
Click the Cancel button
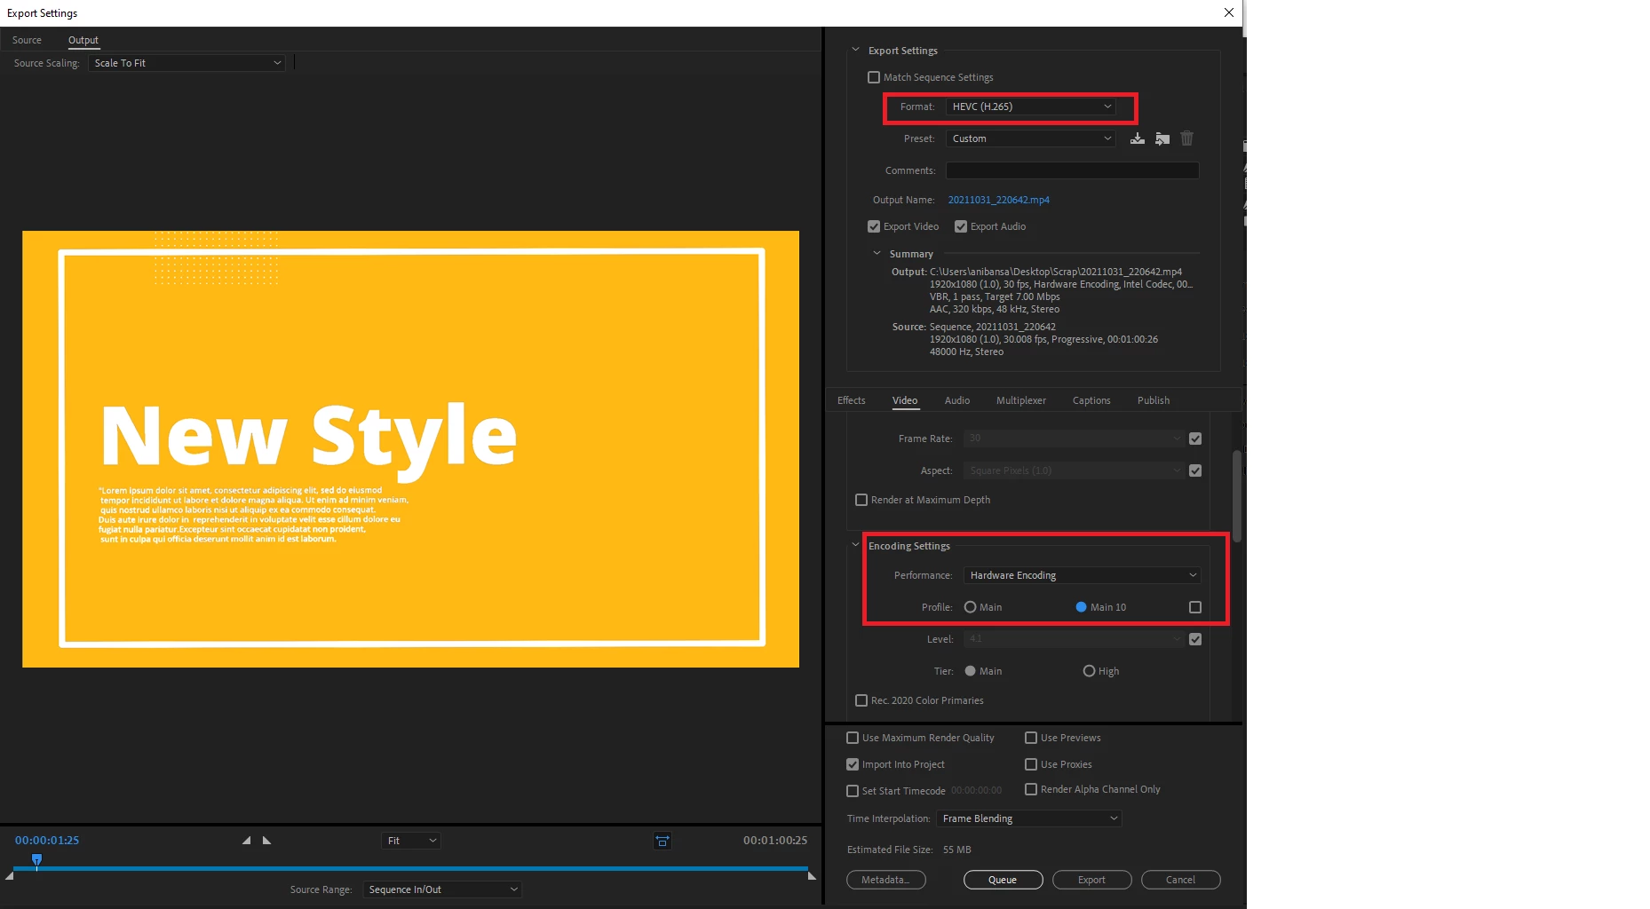pos(1181,880)
